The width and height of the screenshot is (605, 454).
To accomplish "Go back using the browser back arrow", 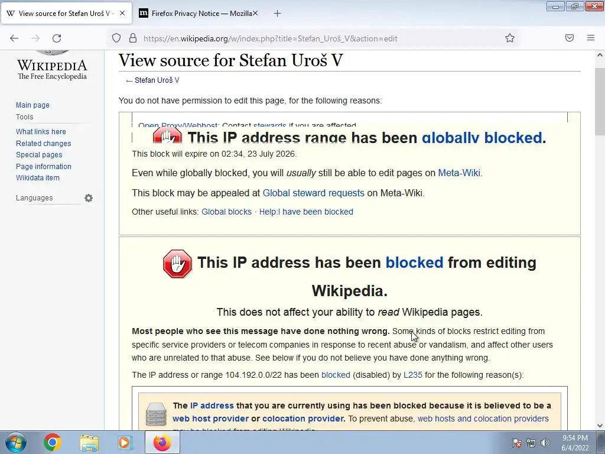I will [x=14, y=38].
